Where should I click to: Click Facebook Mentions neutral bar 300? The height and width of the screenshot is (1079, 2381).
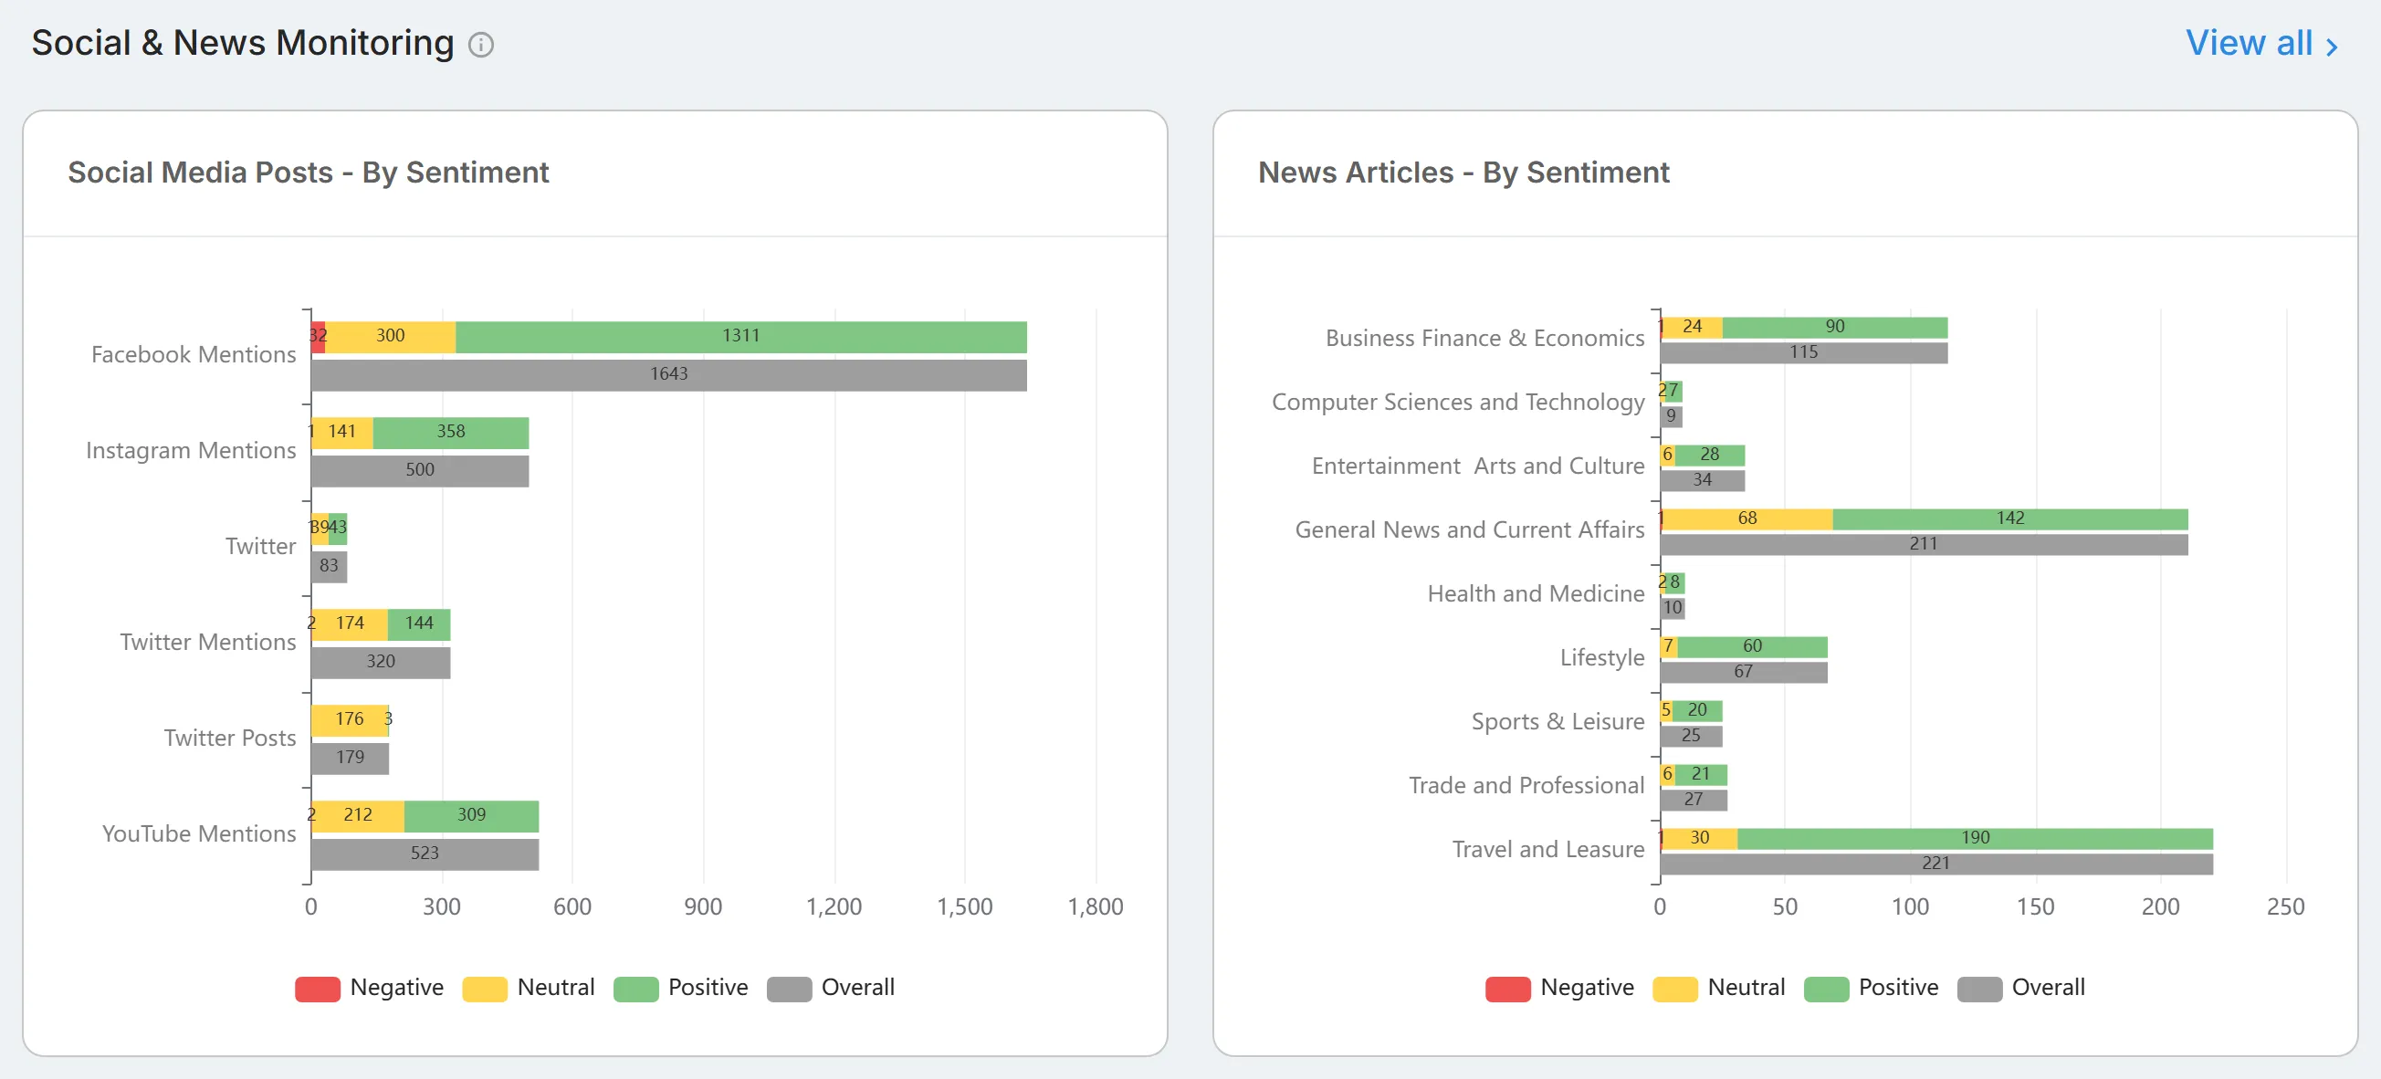[x=390, y=337]
